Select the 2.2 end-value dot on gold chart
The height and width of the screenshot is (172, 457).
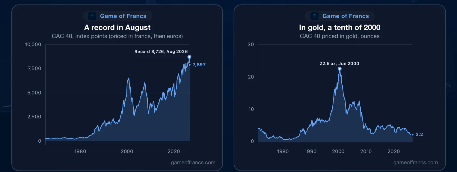[x=413, y=135]
